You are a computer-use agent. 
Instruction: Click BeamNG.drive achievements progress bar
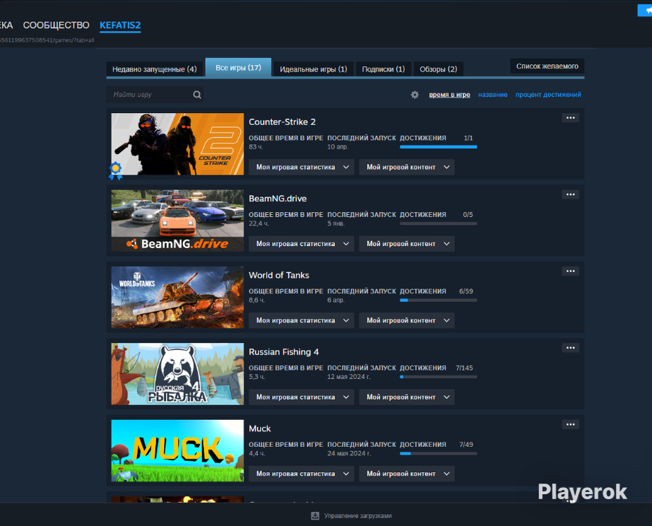[x=438, y=223]
